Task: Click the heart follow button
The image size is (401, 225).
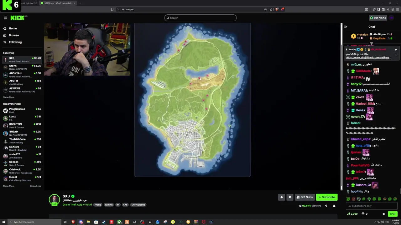Action: 290,197
